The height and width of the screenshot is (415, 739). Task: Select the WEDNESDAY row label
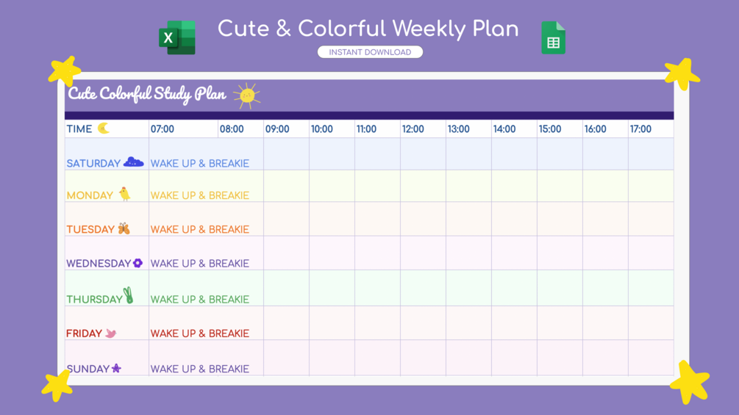[99, 264]
